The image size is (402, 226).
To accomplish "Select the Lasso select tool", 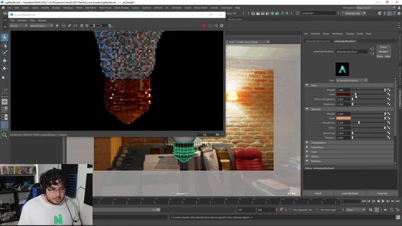I will point(4,46).
